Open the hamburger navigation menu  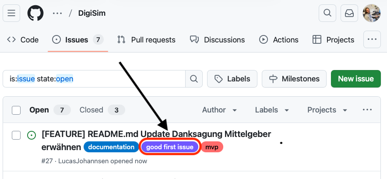tap(11, 13)
